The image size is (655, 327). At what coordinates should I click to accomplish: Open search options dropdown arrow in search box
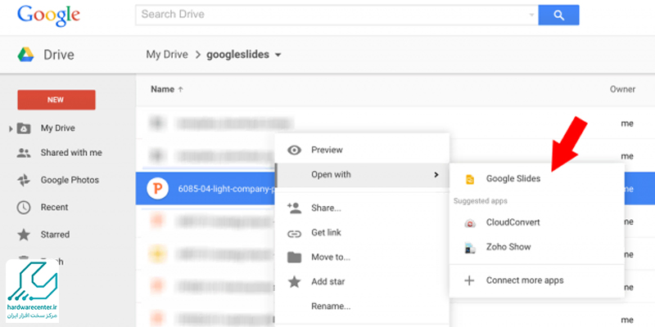click(531, 15)
